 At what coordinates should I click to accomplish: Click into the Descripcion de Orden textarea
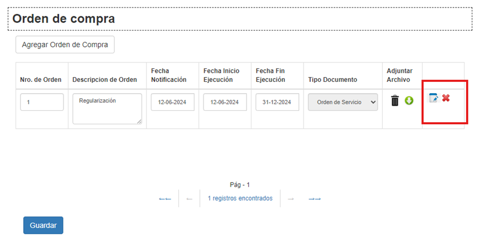point(107,108)
